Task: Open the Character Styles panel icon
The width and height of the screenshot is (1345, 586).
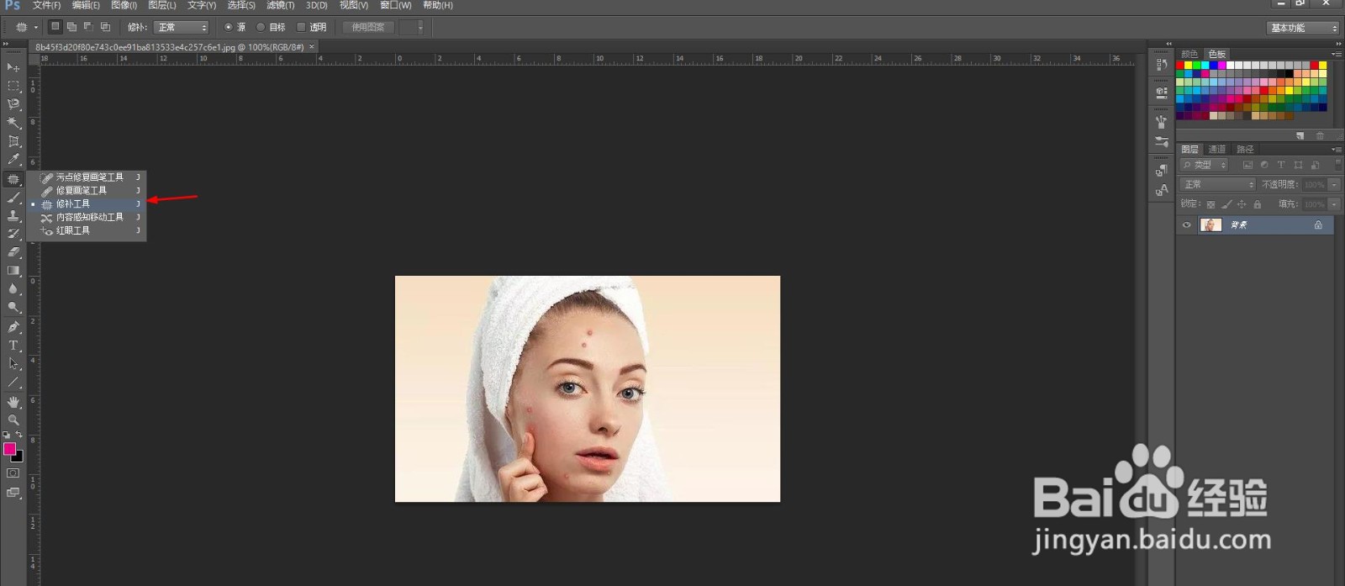Action: 1162,191
